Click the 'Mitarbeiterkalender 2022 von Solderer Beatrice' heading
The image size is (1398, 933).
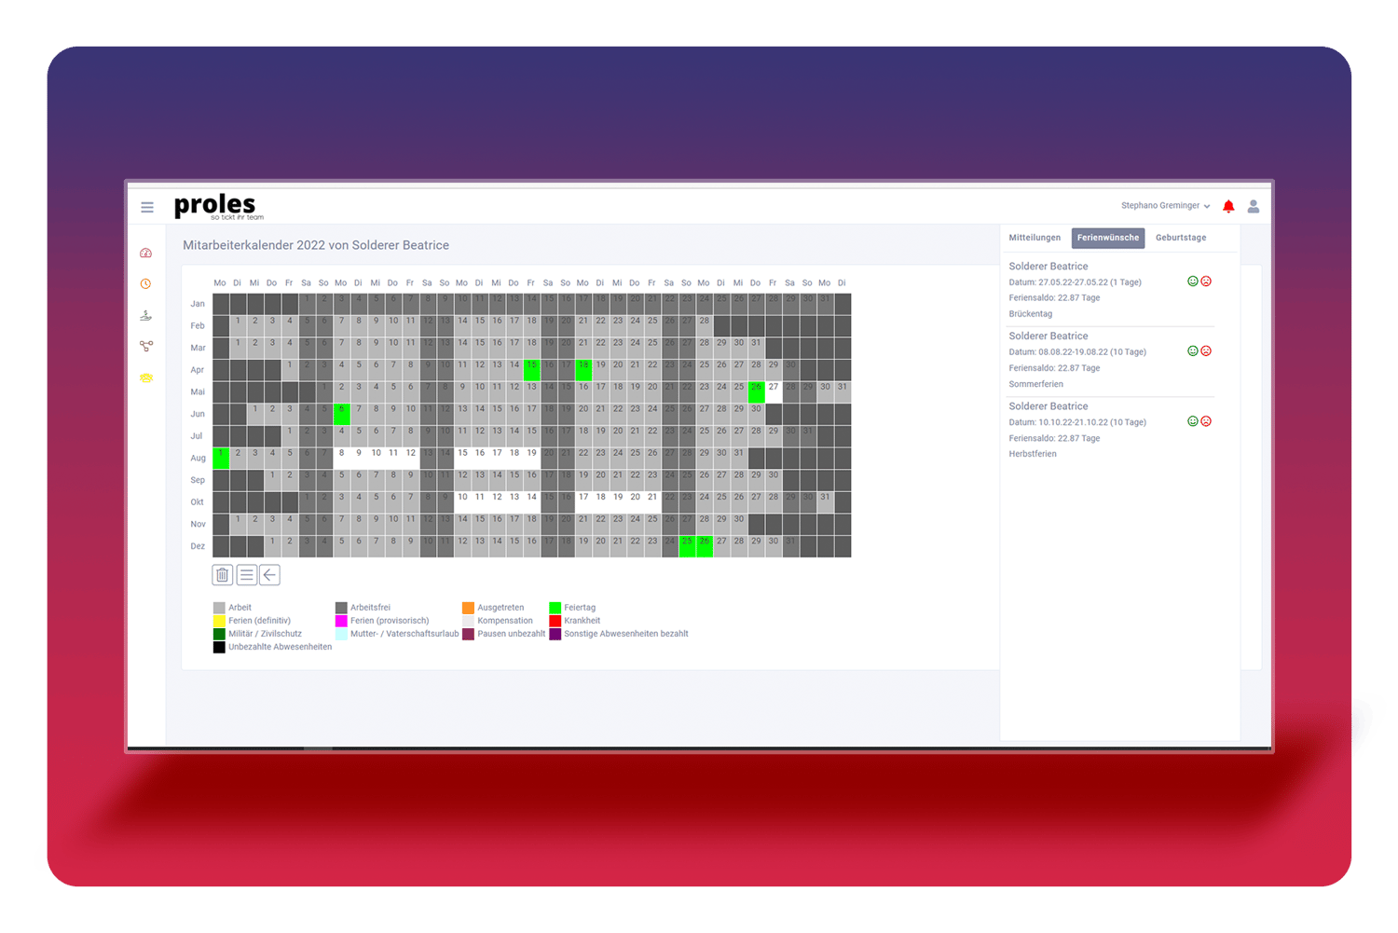tap(316, 245)
